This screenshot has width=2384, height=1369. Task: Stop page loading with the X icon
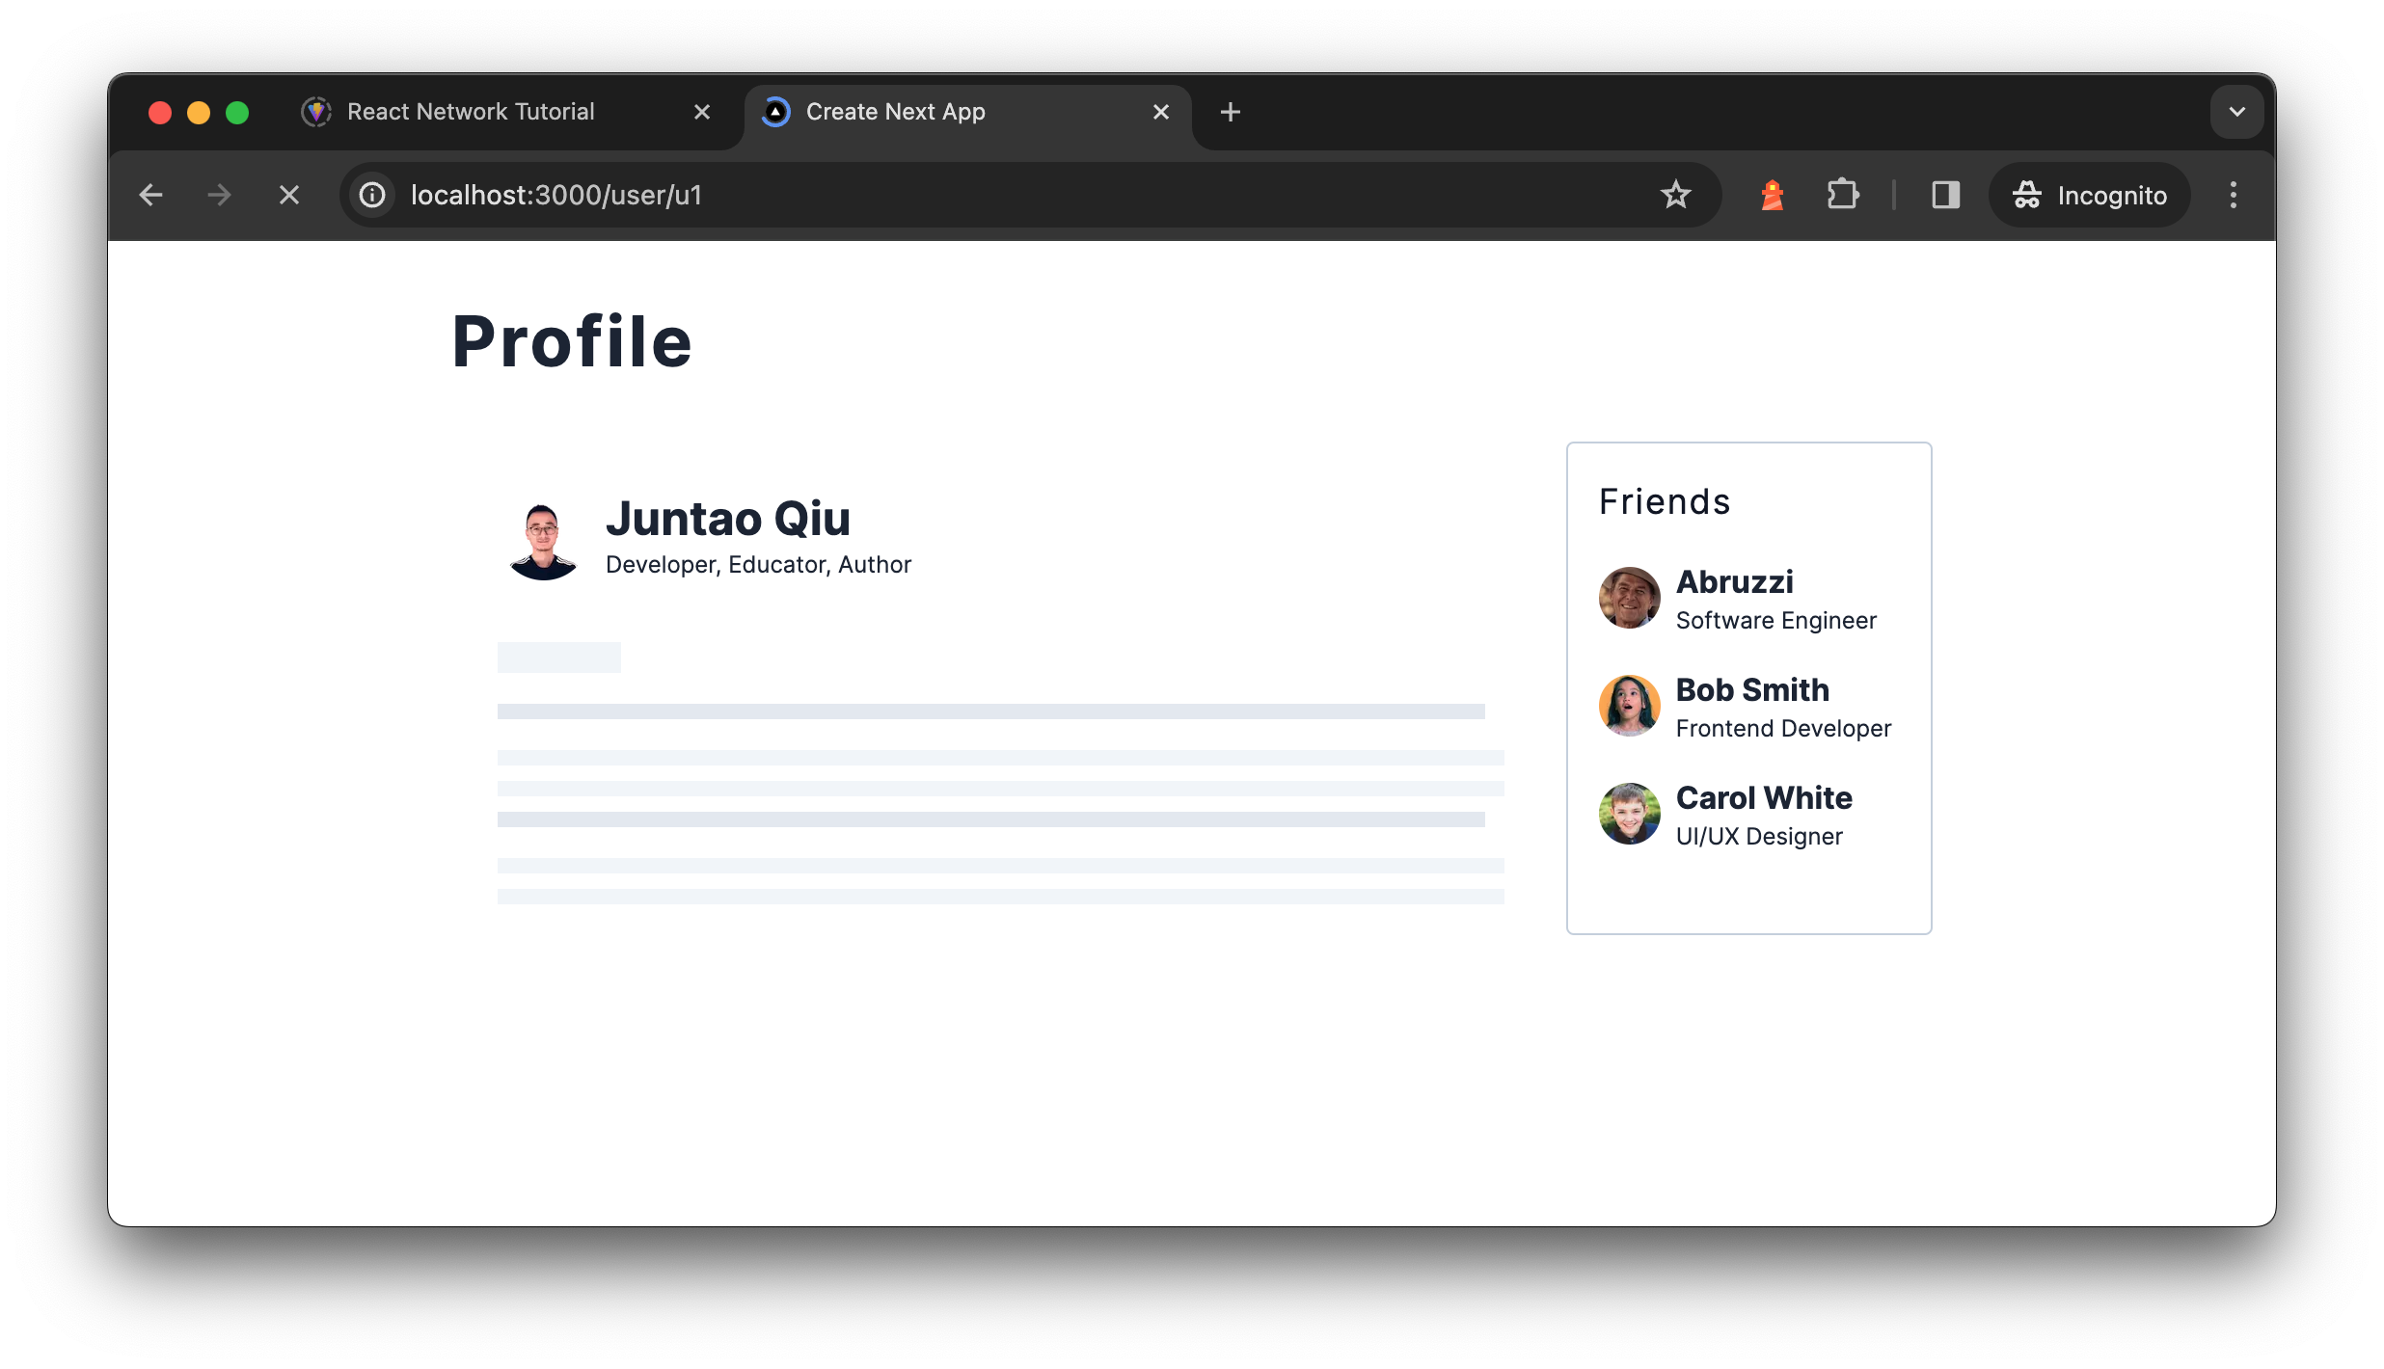click(289, 195)
